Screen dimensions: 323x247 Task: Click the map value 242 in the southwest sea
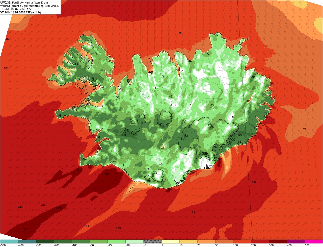[20, 207]
